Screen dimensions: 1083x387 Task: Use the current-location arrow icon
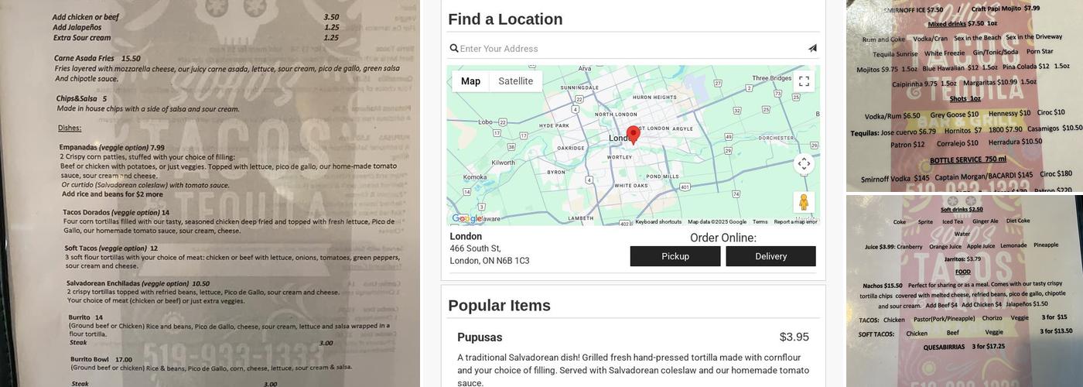coord(812,49)
